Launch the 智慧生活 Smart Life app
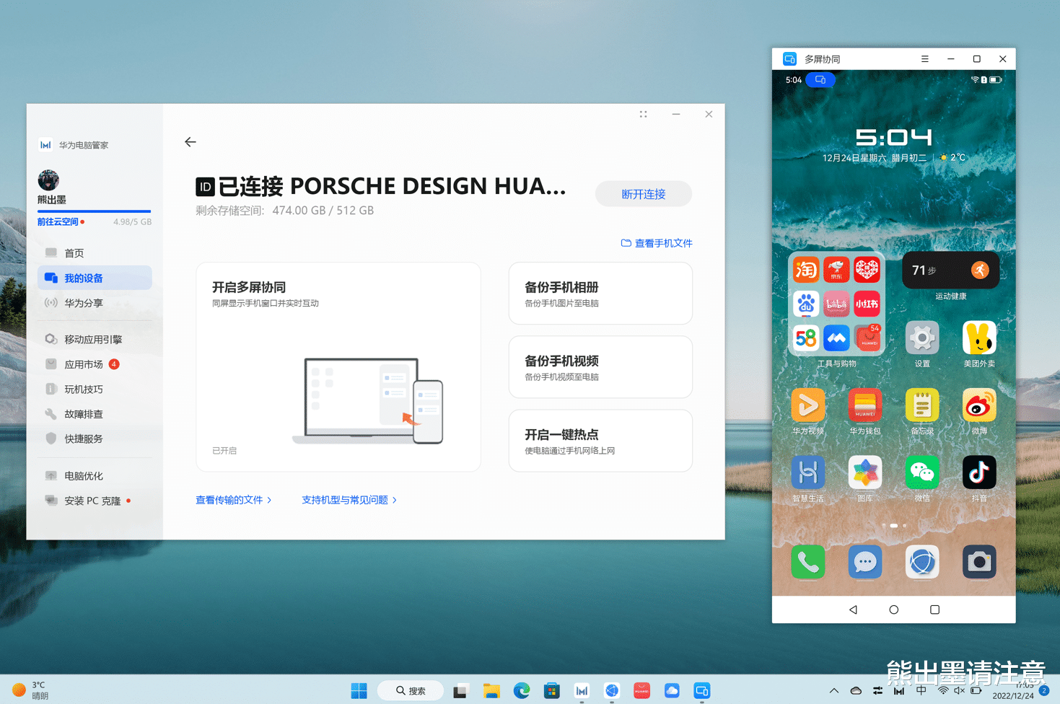The image size is (1060, 704). pyautogui.click(x=807, y=472)
